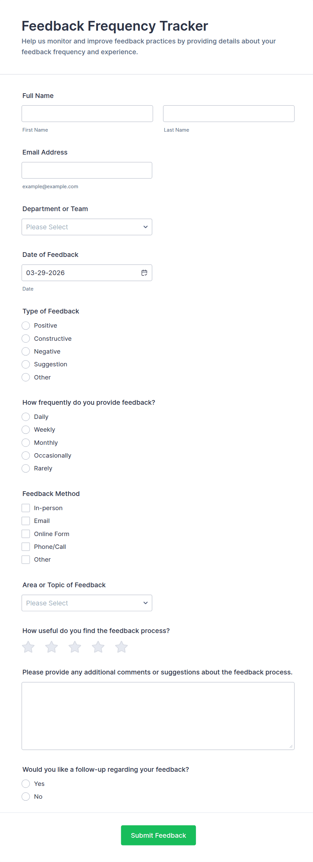The image size is (313, 862).
Task: Focus the Last Name text box
Action: pos(229,113)
